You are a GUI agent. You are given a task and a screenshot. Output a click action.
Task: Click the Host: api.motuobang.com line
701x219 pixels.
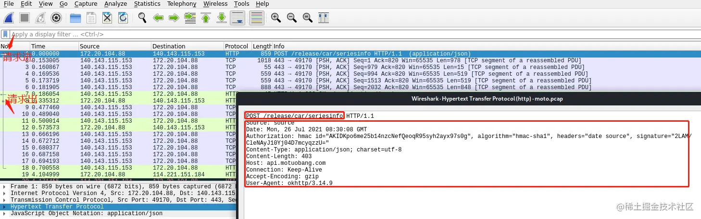[x=286, y=163]
